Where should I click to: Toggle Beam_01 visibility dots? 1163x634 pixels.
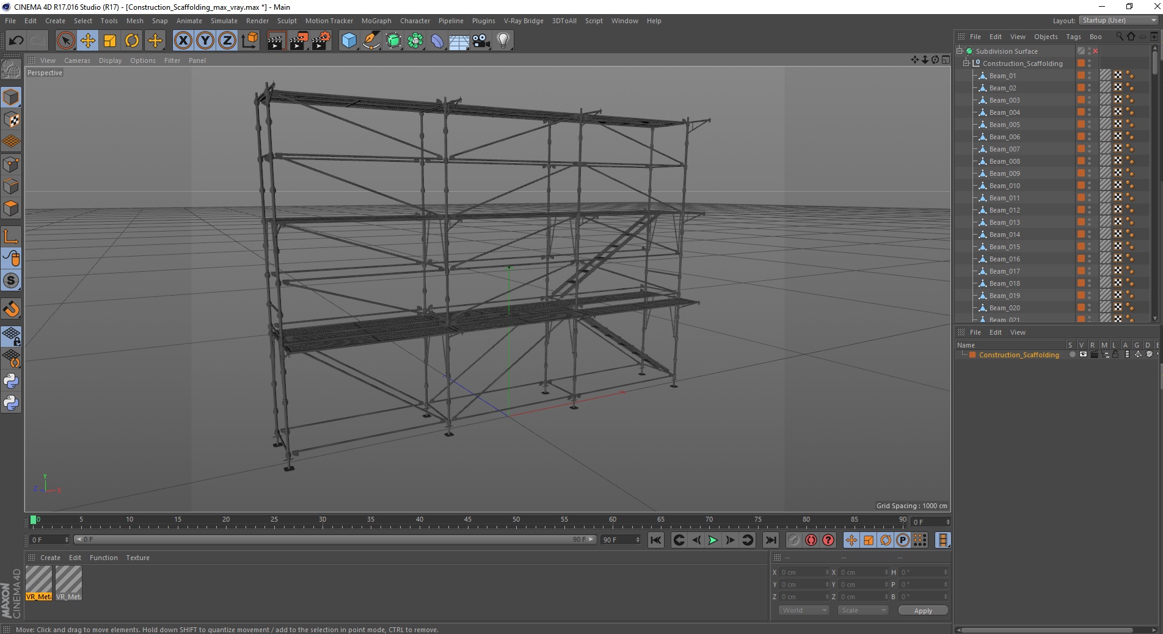coord(1090,76)
